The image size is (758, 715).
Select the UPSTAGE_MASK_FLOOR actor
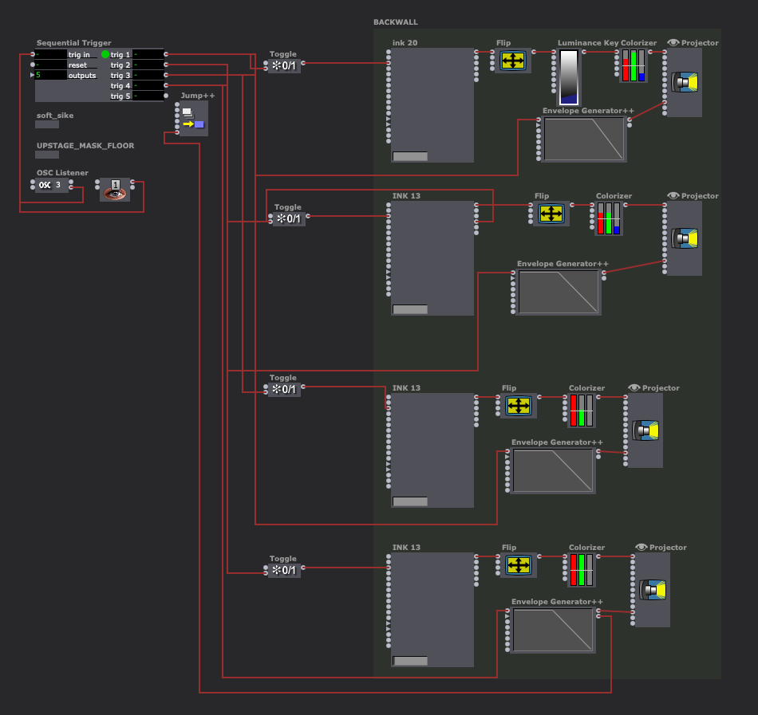tap(47, 155)
